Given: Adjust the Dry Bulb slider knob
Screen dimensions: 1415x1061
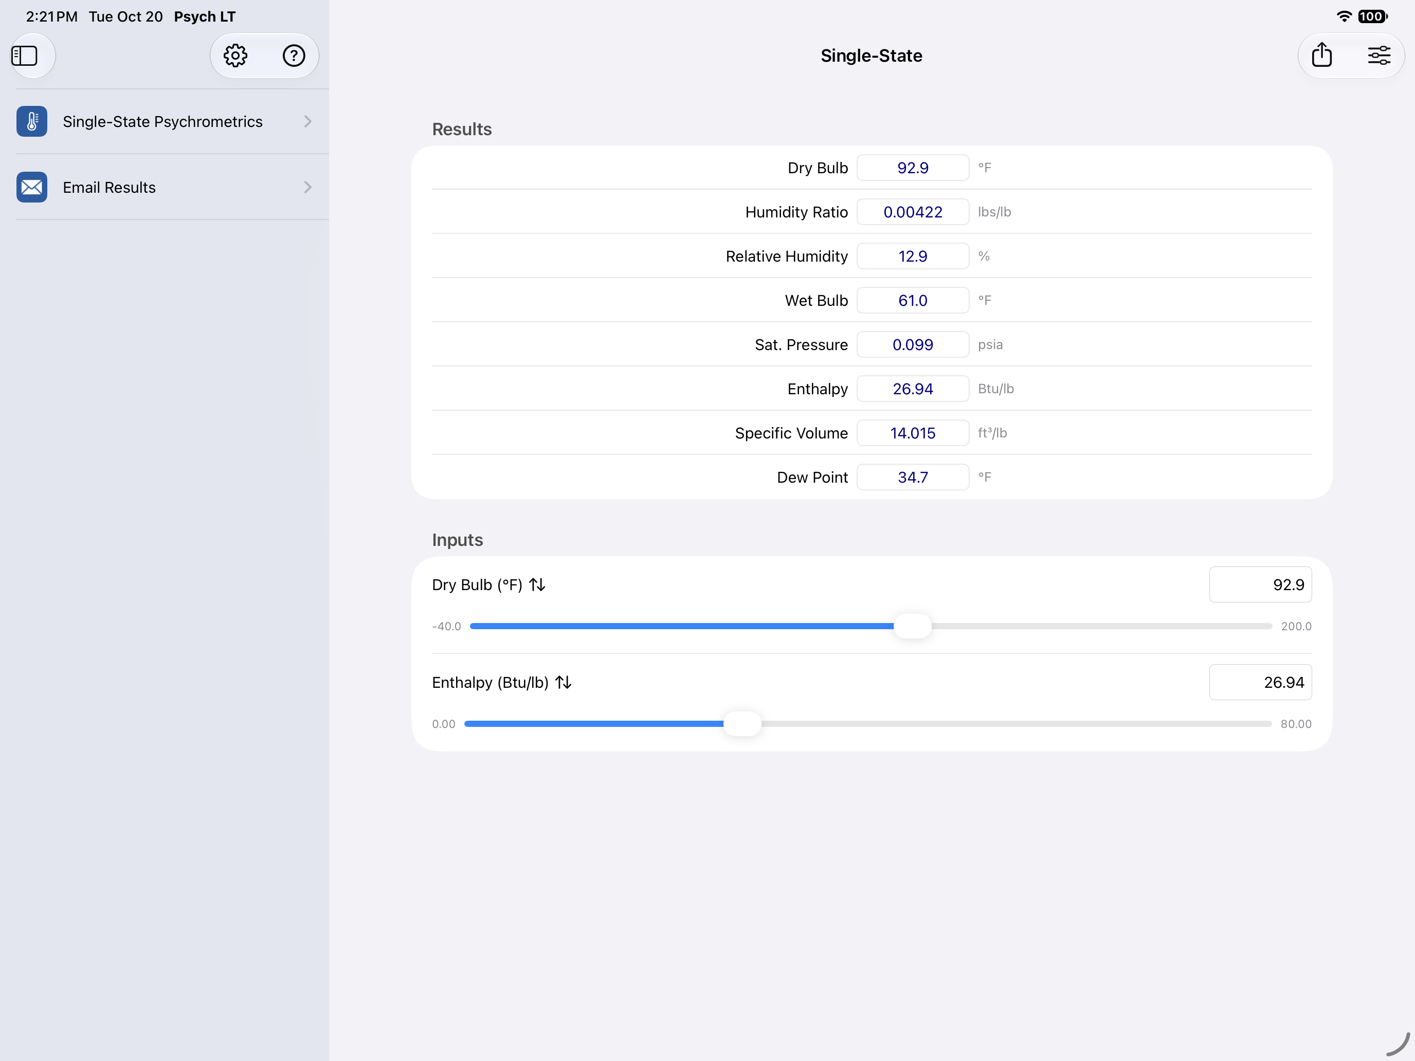Looking at the screenshot, I should coord(912,626).
